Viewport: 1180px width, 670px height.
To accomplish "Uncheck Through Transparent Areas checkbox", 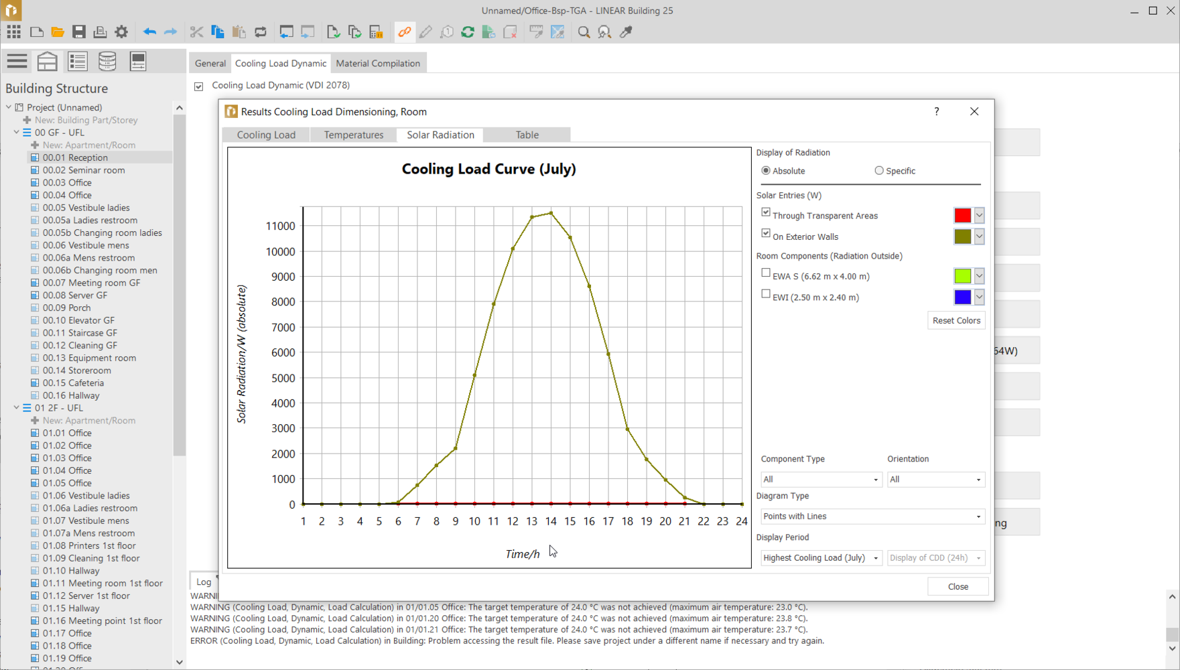I will [x=766, y=212].
